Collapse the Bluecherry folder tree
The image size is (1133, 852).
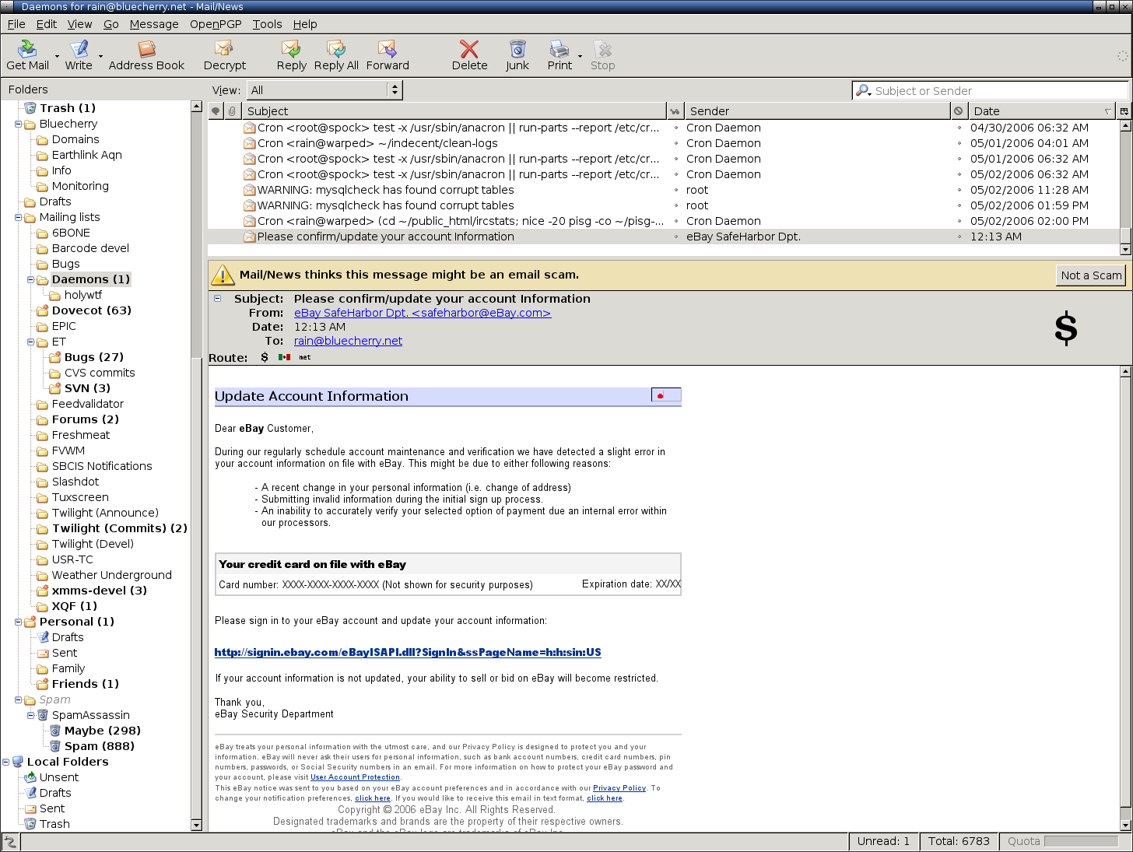(19, 124)
